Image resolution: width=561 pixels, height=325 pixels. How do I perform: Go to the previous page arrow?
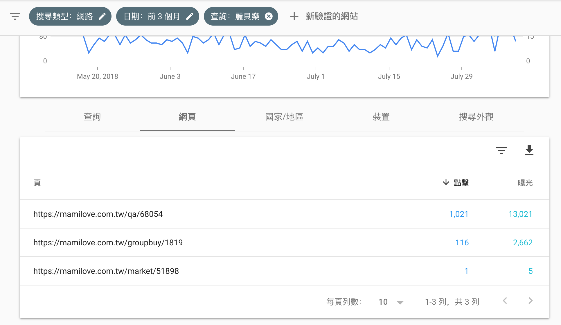tap(505, 301)
